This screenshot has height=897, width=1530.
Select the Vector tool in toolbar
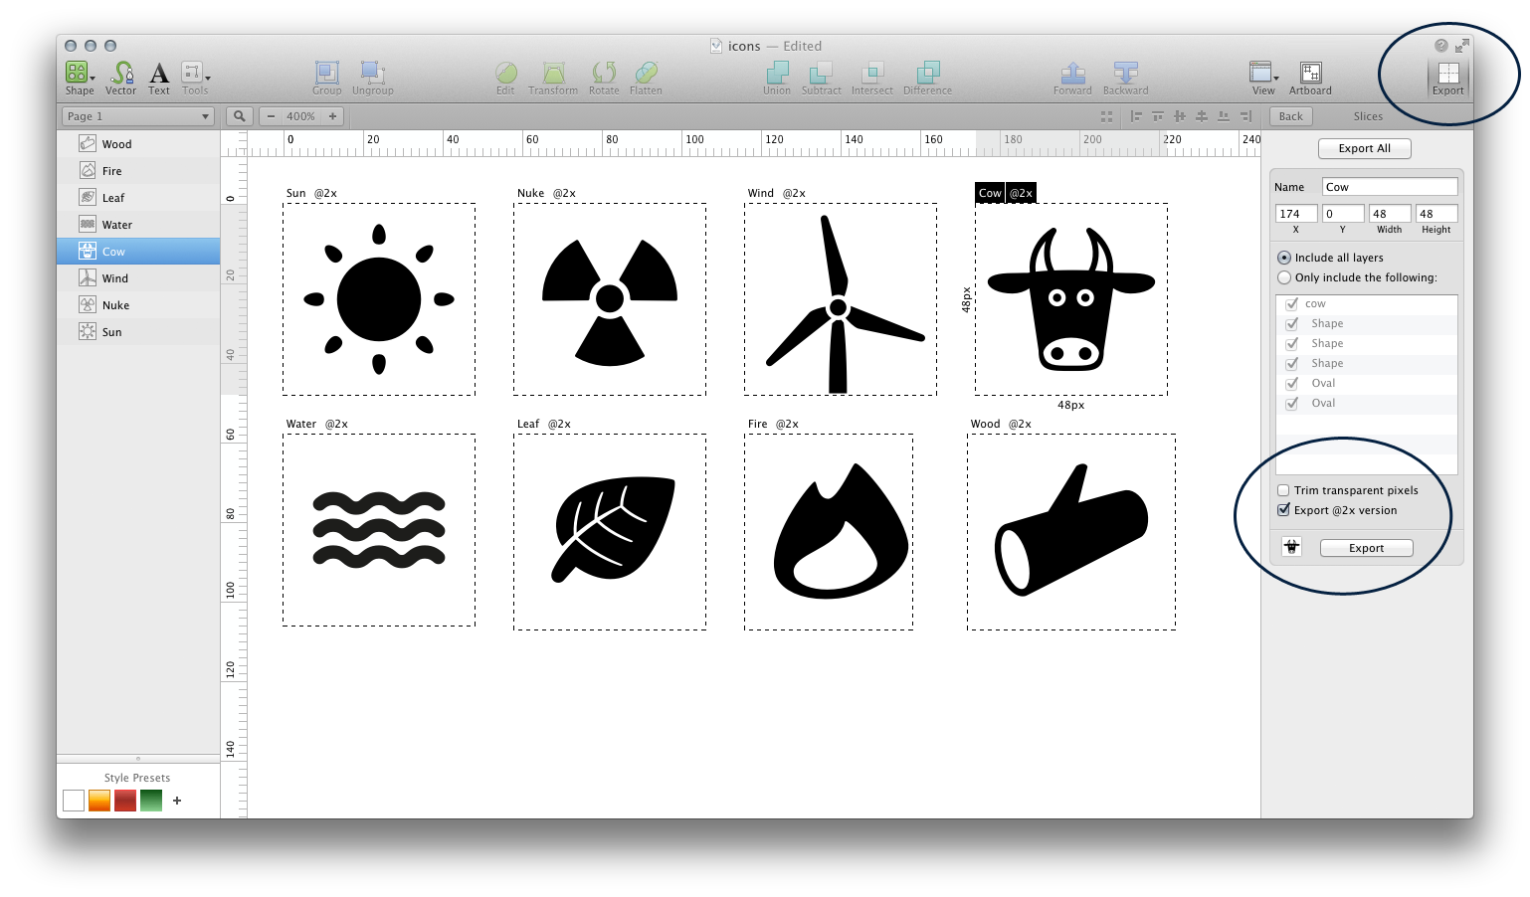[121, 74]
